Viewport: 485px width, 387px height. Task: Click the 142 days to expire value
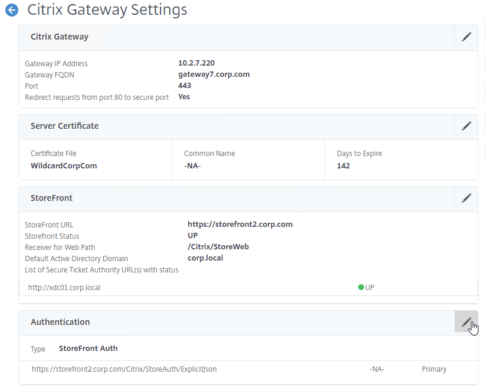coord(343,166)
